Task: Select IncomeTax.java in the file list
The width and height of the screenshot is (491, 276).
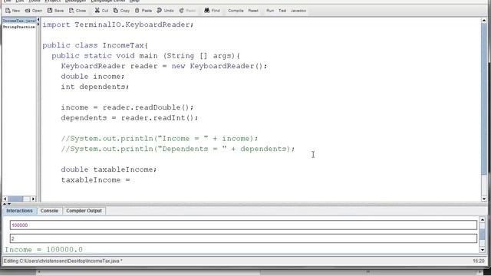Action: (x=19, y=21)
